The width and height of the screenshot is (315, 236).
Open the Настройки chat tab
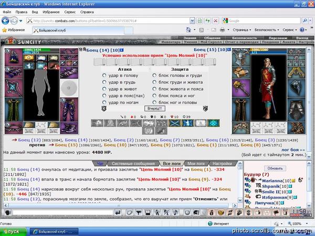click(x=223, y=164)
